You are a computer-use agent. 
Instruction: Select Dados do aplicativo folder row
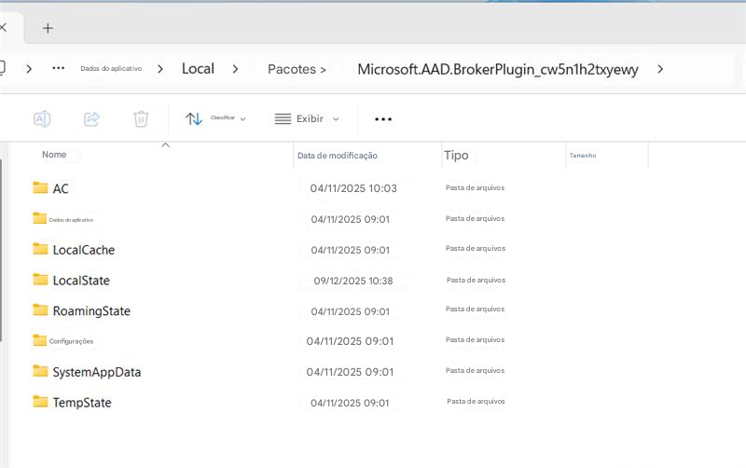pyautogui.click(x=71, y=220)
